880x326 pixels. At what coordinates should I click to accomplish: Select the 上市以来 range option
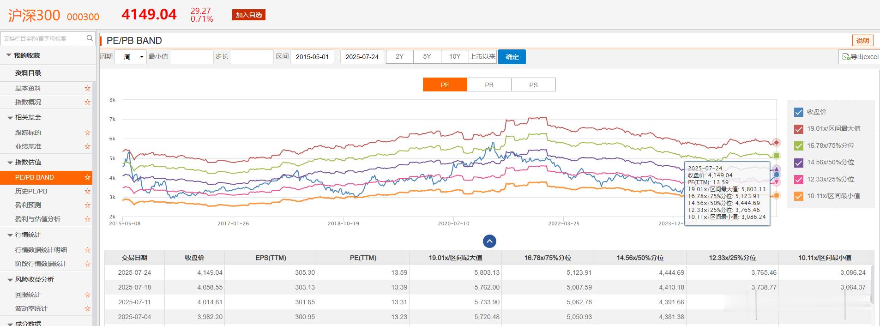click(x=482, y=56)
